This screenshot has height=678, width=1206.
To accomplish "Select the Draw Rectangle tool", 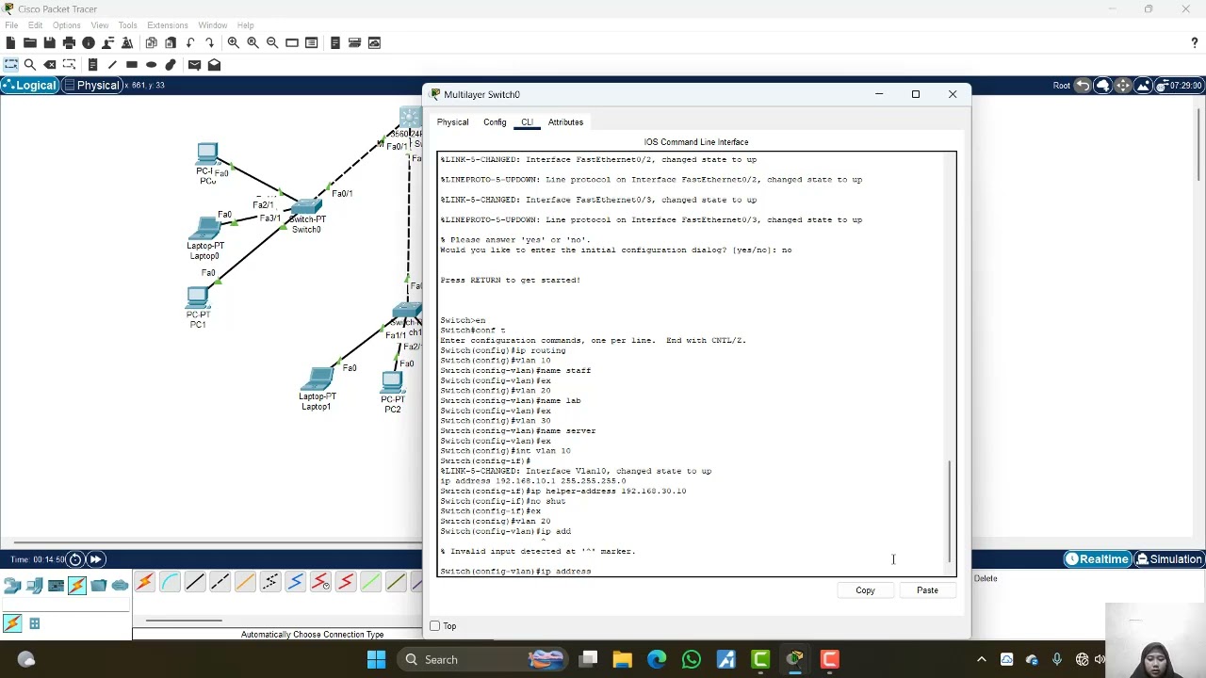I will pyautogui.click(x=132, y=65).
